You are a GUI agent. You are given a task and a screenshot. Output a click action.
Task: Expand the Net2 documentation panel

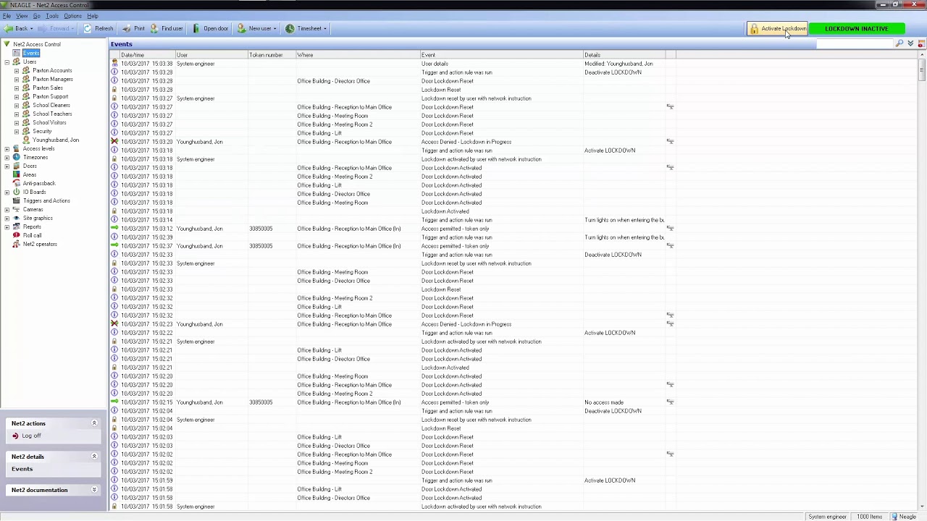point(93,490)
